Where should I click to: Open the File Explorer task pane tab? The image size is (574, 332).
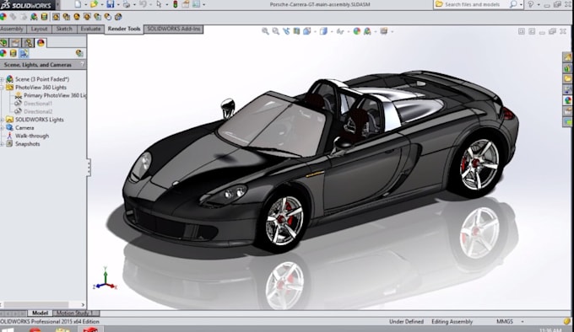tap(568, 78)
